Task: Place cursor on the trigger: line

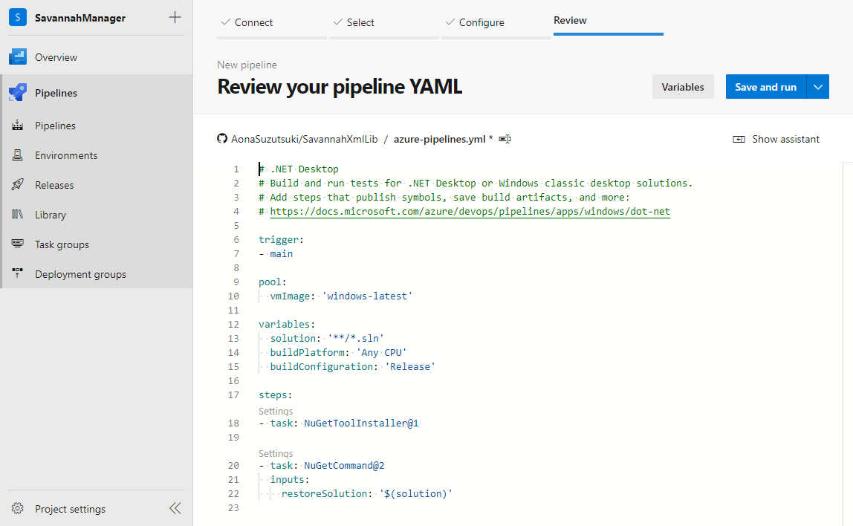Action: 282,239
